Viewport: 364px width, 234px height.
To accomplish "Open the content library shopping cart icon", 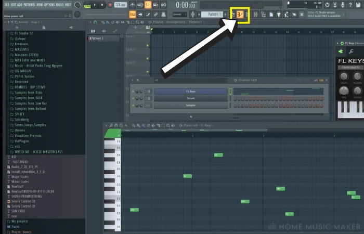I will (302, 15).
